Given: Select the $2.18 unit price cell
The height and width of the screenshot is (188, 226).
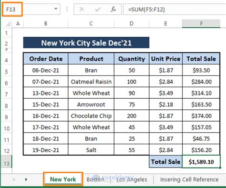Looking at the screenshot, I should click(166, 104).
